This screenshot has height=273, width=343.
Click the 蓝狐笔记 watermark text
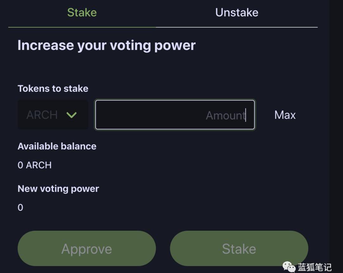(314, 267)
